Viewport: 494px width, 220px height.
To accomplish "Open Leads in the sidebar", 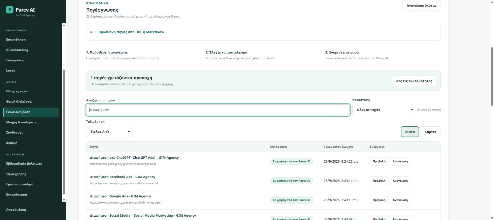I will coord(11,70).
